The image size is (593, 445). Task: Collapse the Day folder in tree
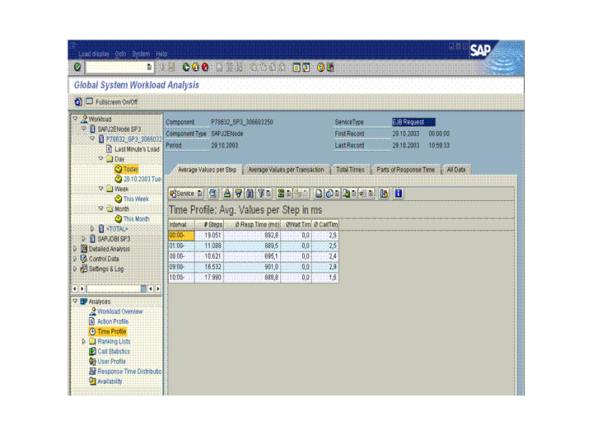coord(100,159)
